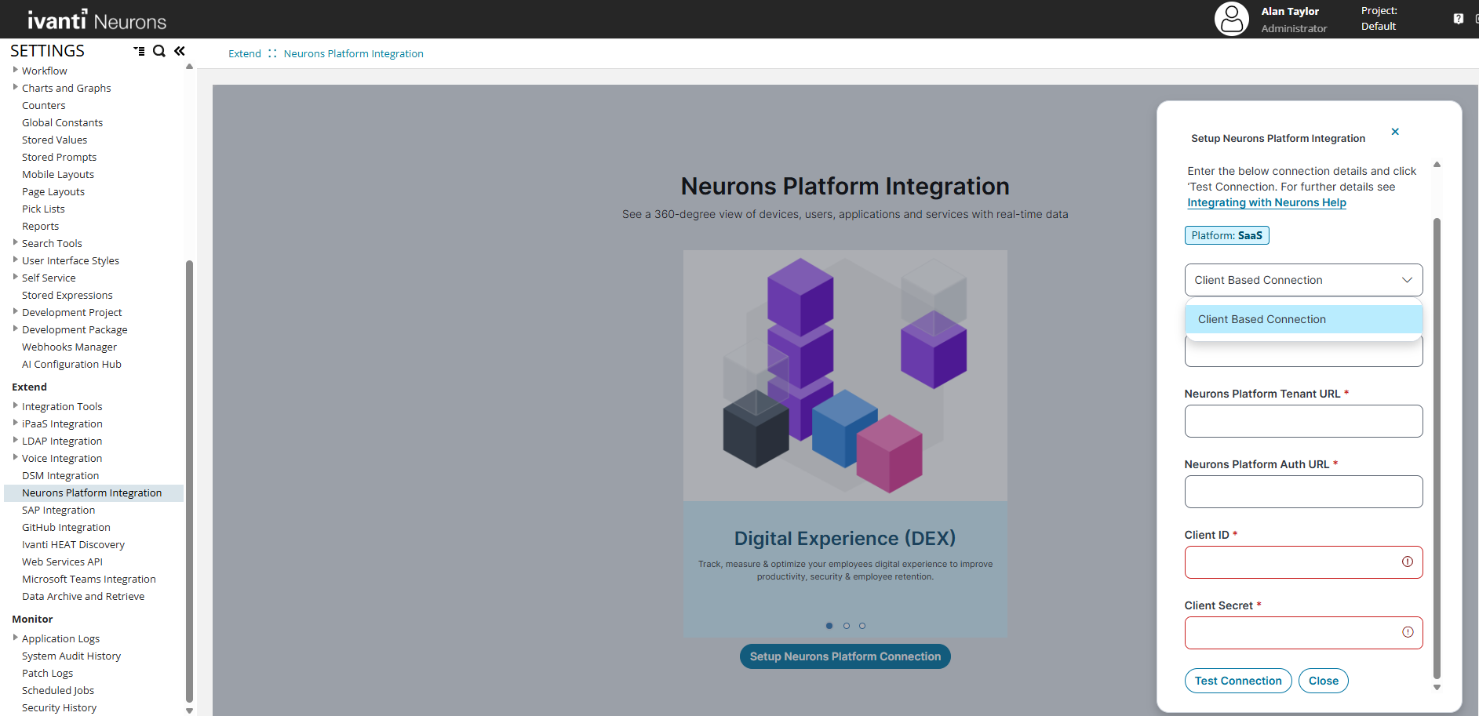This screenshot has height=716, width=1479.
Task: Open the Help question-mark icon in top bar
Action: point(1458,18)
